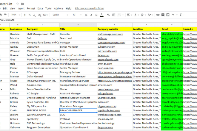Screen dimensions: 197x131
Task: Open the View menu
Action: click(x=13, y=9)
